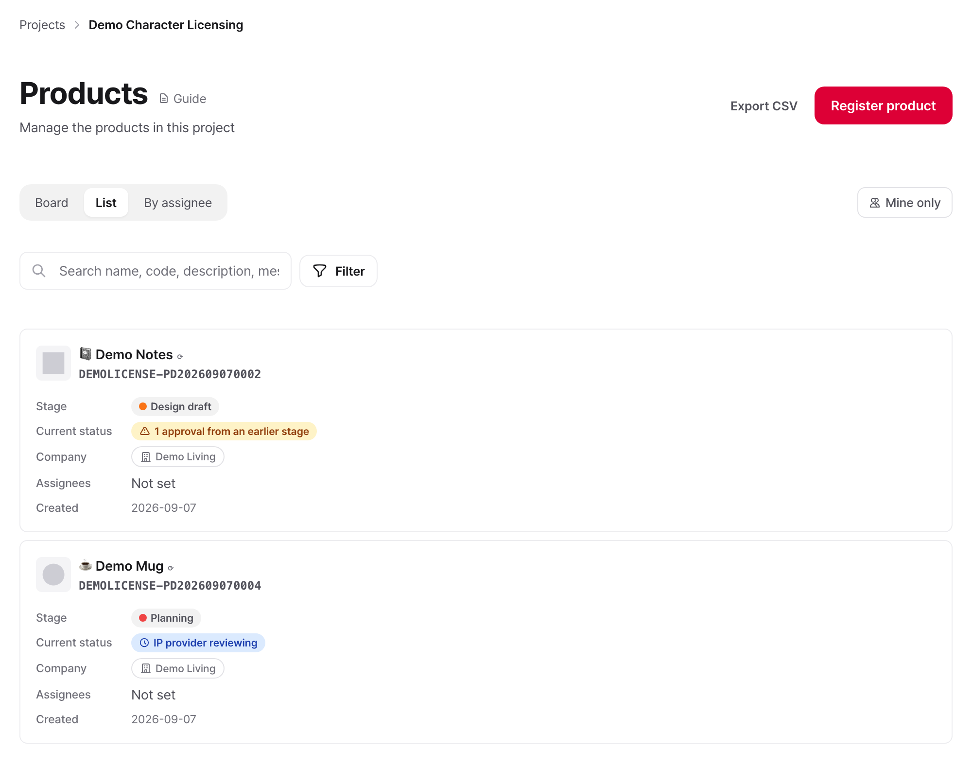Click 1 approval from an earlier stage
This screenshot has width=972, height=768.
click(224, 431)
